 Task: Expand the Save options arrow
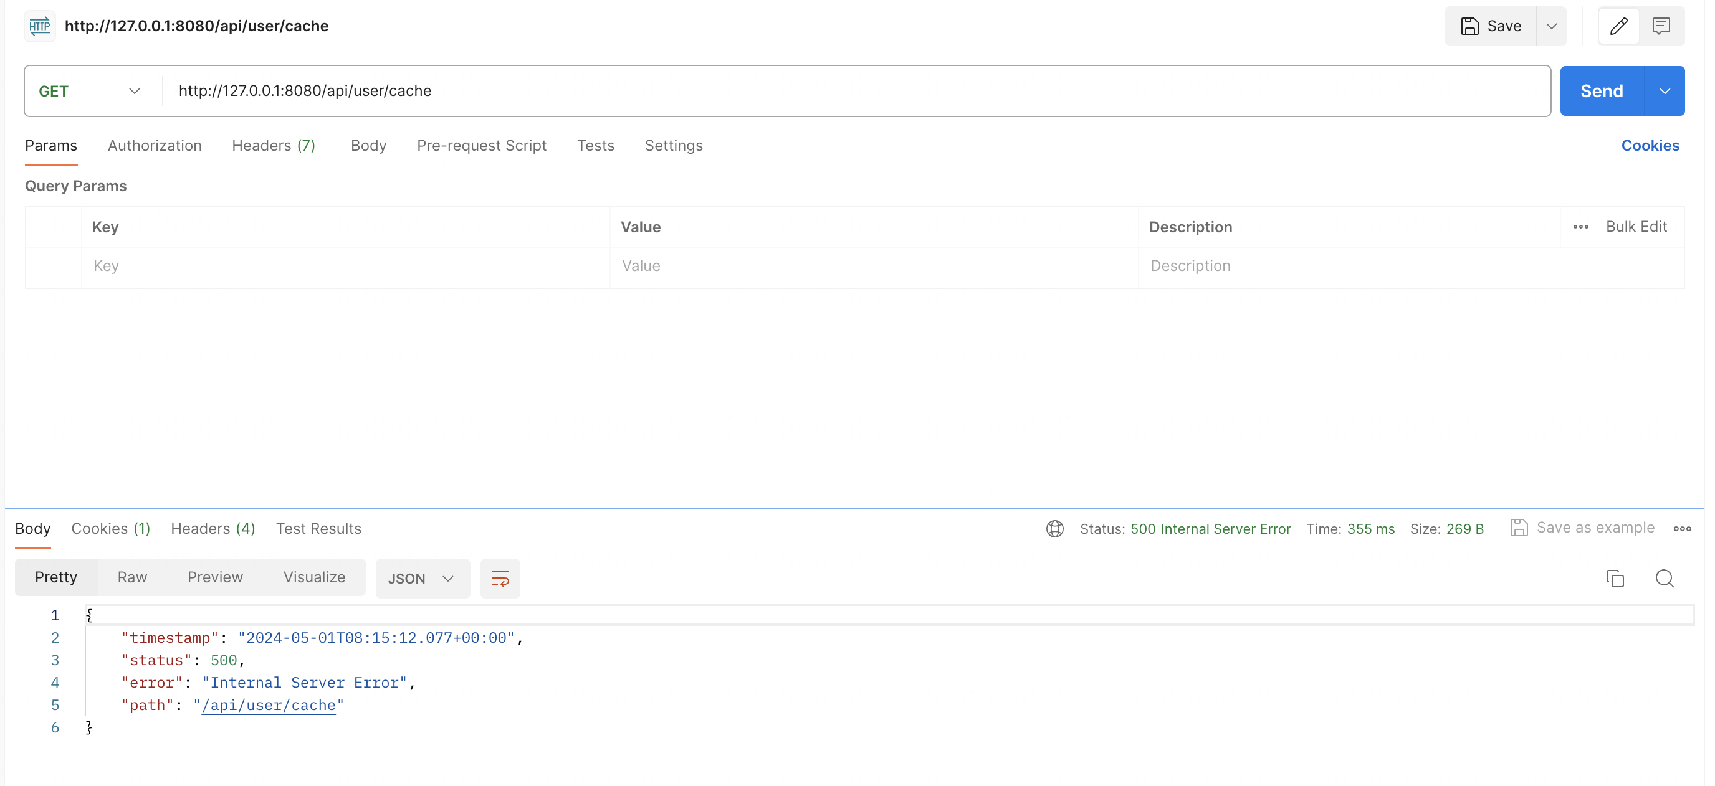click(x=1551, y=26)
